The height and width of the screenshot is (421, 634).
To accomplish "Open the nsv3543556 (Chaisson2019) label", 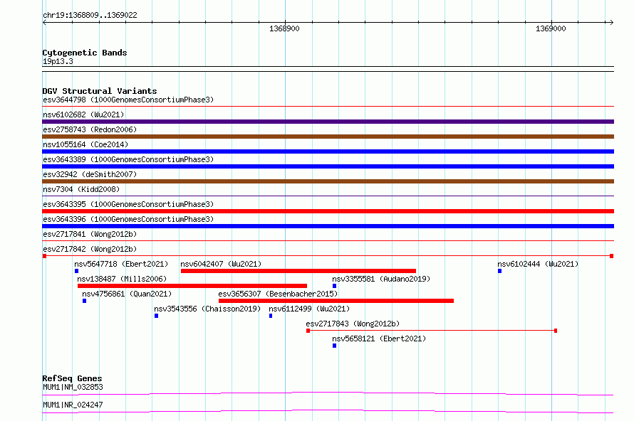I will [x=207, y=309].
